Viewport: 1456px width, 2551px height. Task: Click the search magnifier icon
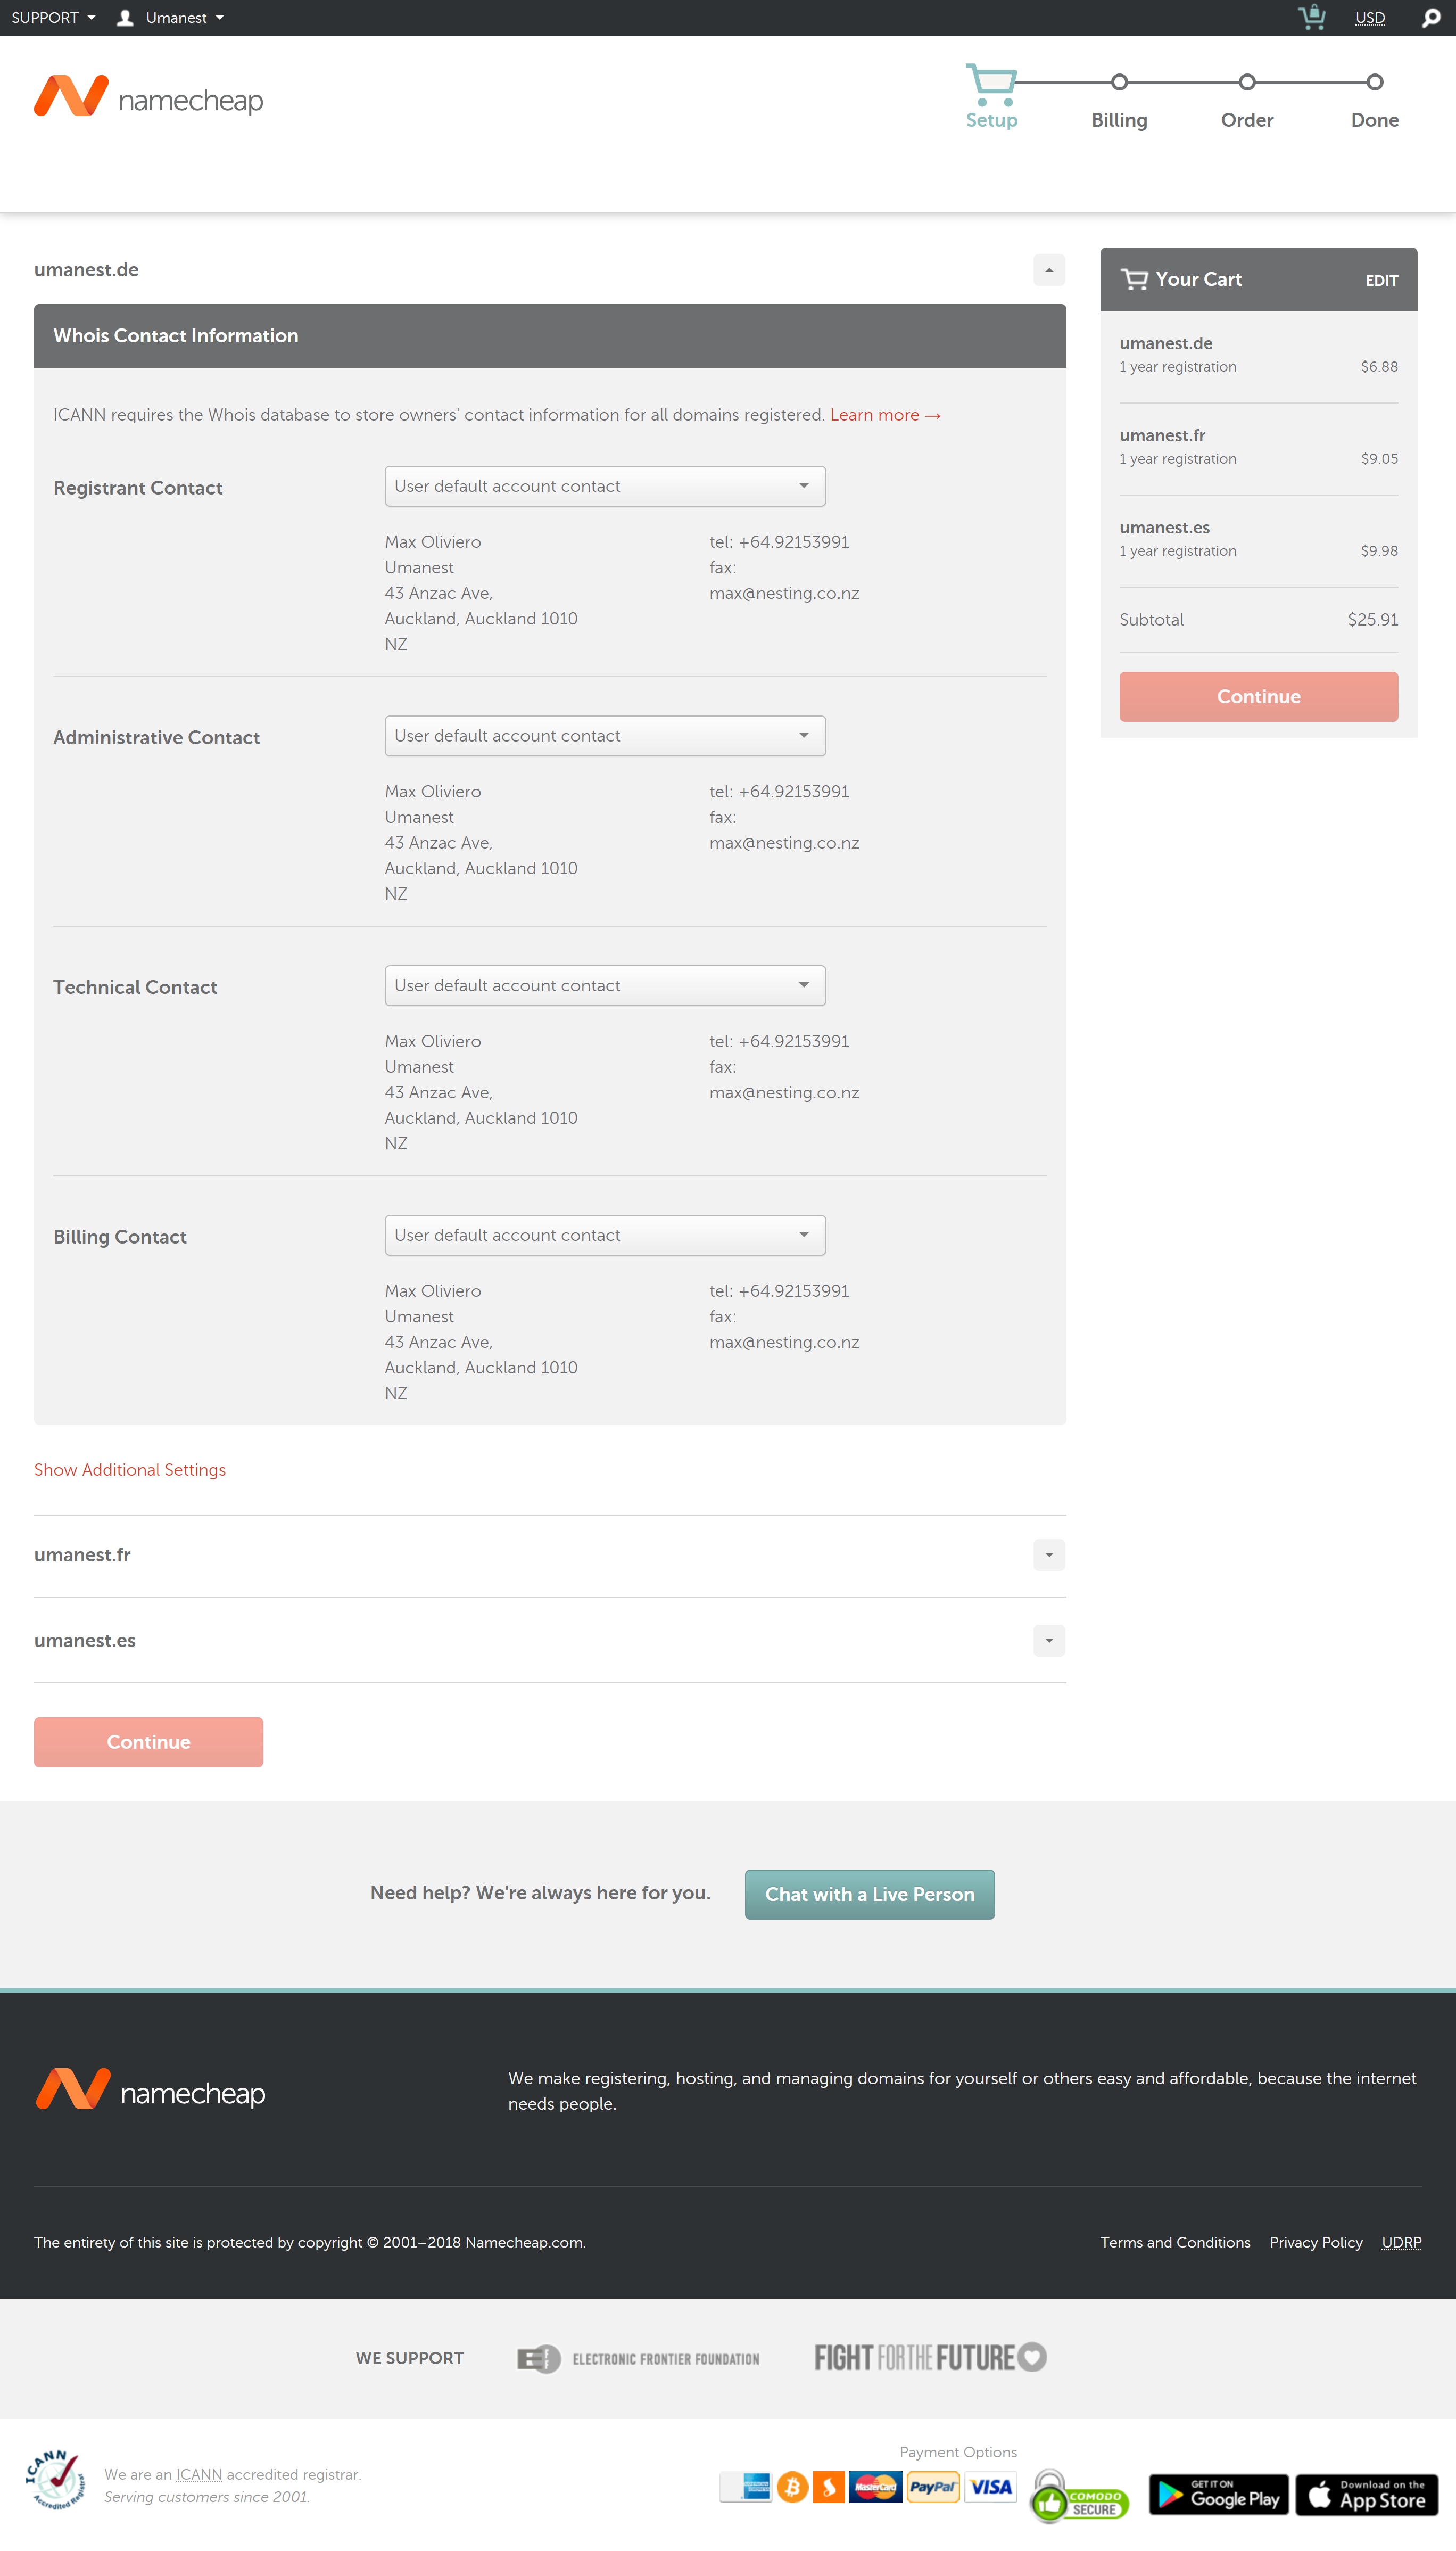1430,18
